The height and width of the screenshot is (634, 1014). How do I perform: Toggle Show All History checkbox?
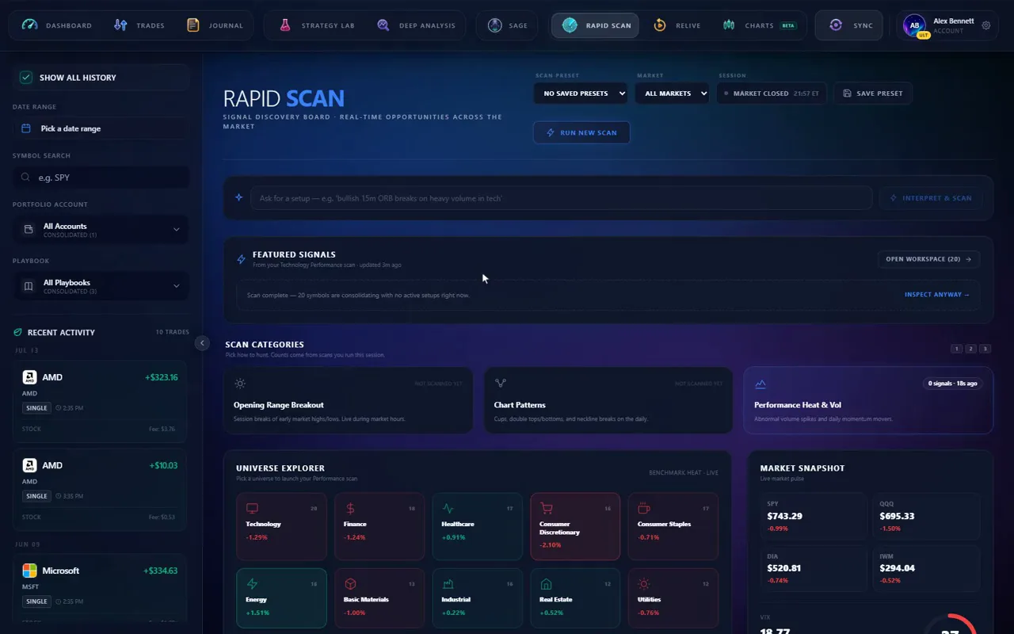pos(26,78)
